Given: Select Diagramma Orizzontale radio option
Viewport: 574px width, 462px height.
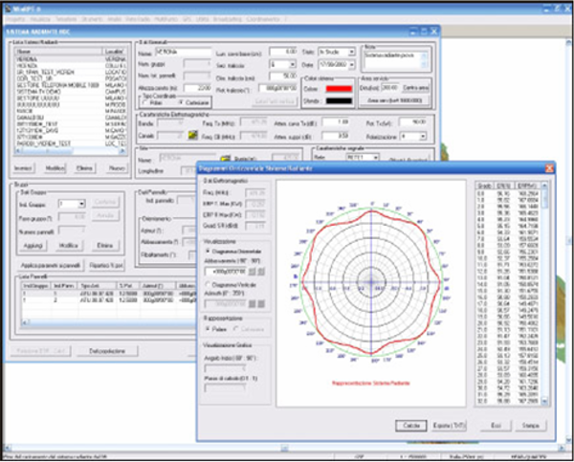Looking at the screenshot, I should [208, 252].
